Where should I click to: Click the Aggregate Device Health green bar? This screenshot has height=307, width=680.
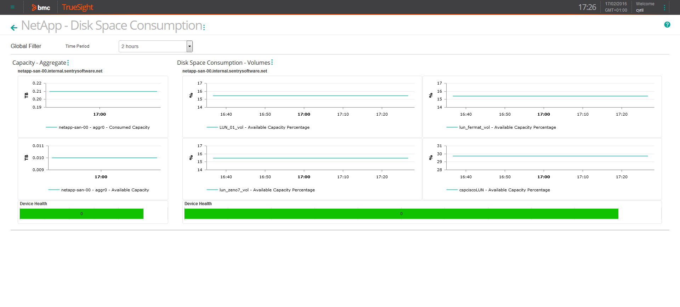click(x=81, y=214)
